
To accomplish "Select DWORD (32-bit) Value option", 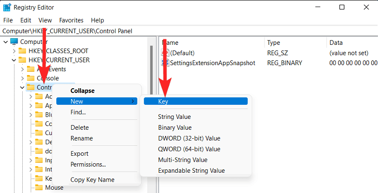I will pyautogui.click(x=189, y=138).
